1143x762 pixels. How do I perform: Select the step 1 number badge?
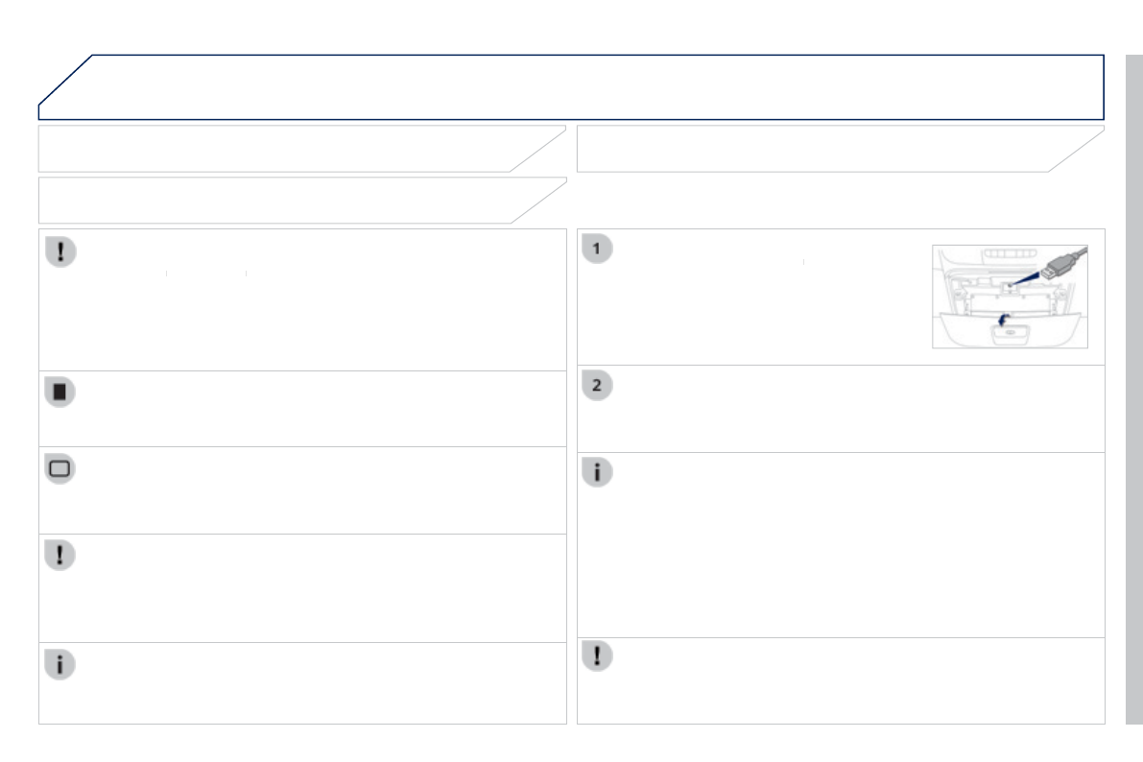[x=597, y=250]
